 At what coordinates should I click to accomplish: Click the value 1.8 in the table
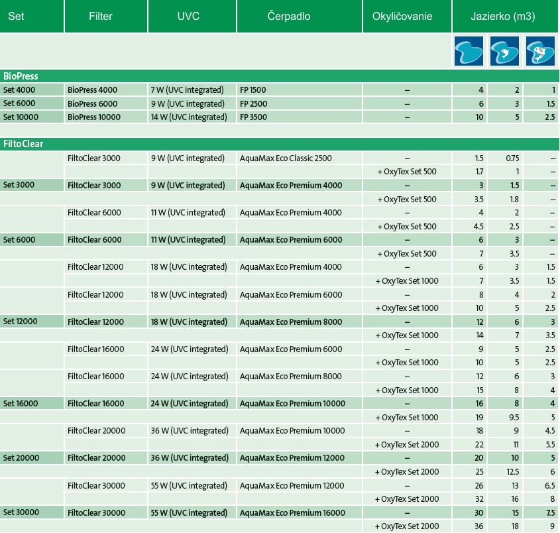tap(514, 199)
